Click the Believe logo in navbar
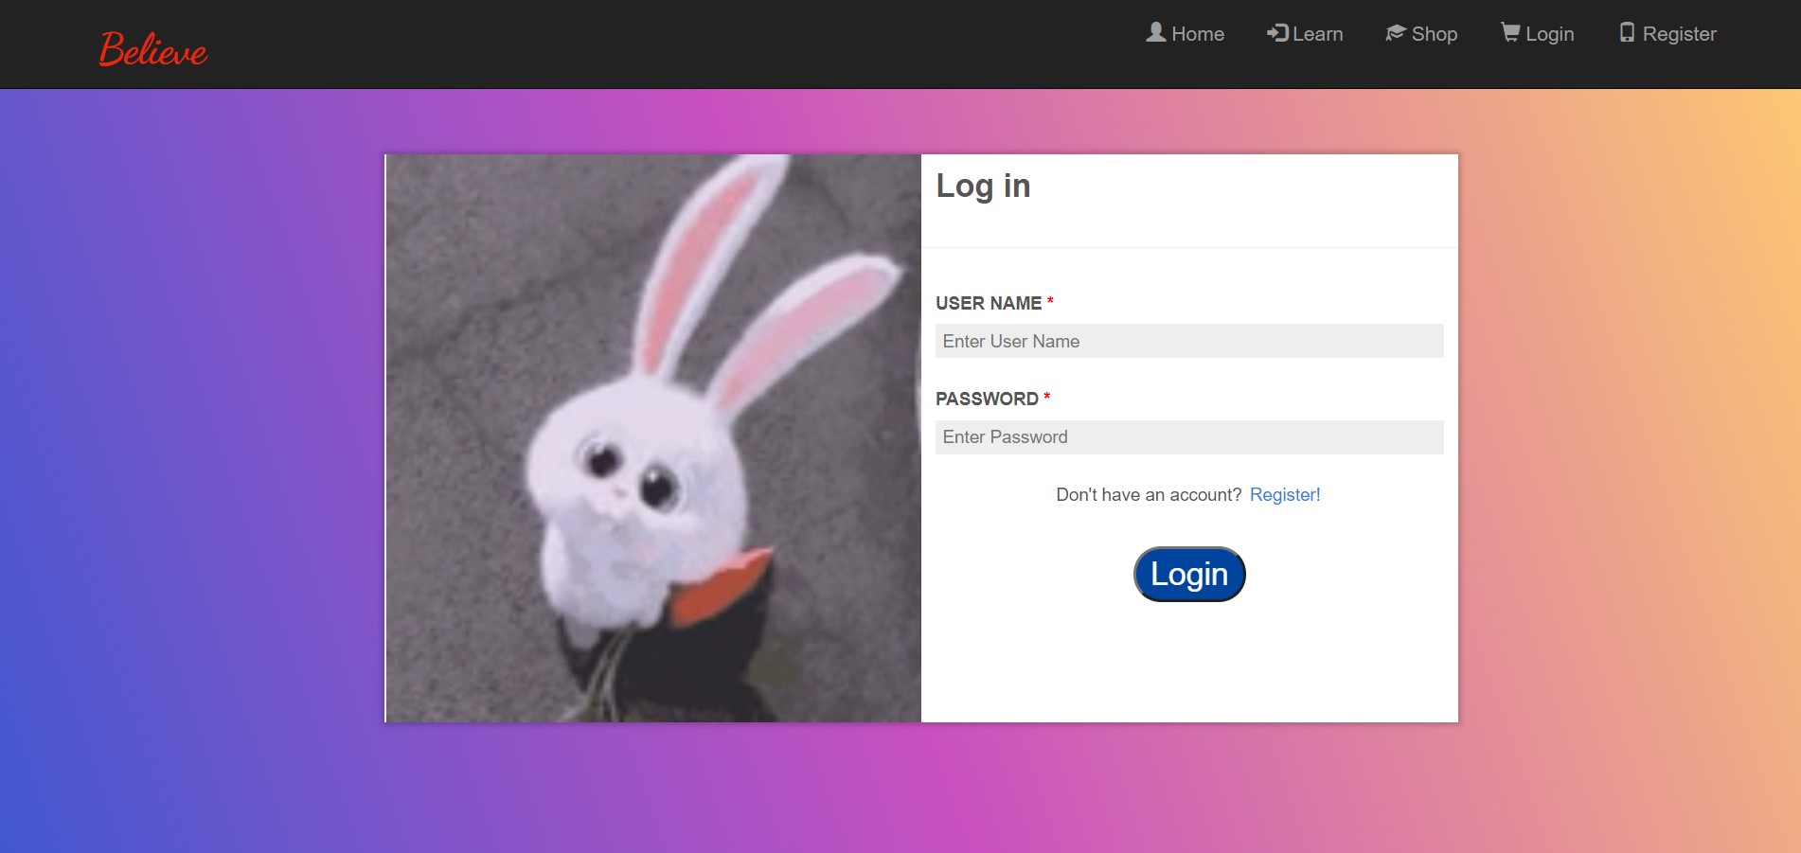This screenshot has width=1801, height=853. (x=153, y=48)
